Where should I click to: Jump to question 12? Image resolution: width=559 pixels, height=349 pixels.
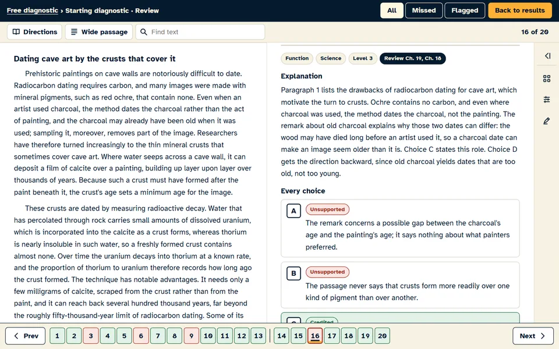242,336
